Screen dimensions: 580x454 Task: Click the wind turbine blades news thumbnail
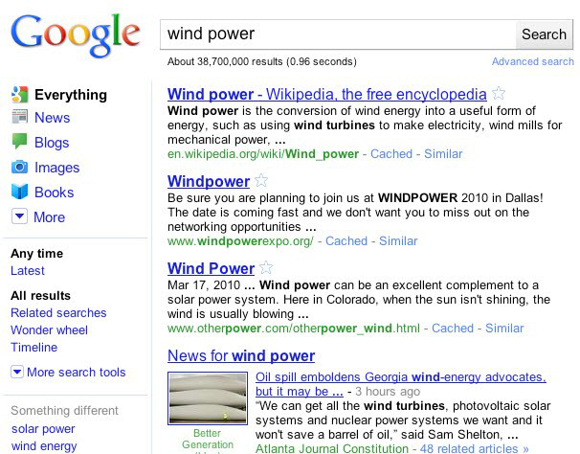[x=208, y=398]
